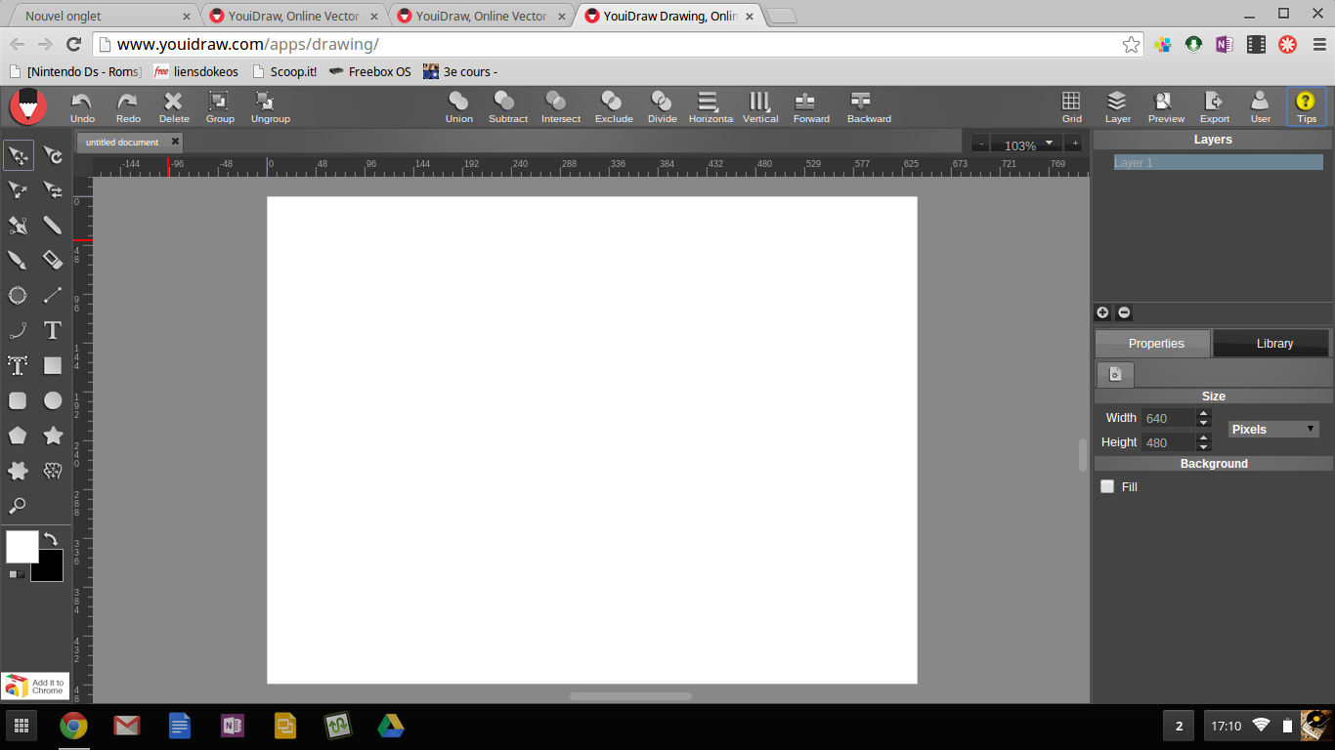Switch to the Library tab

(1273, 344)
